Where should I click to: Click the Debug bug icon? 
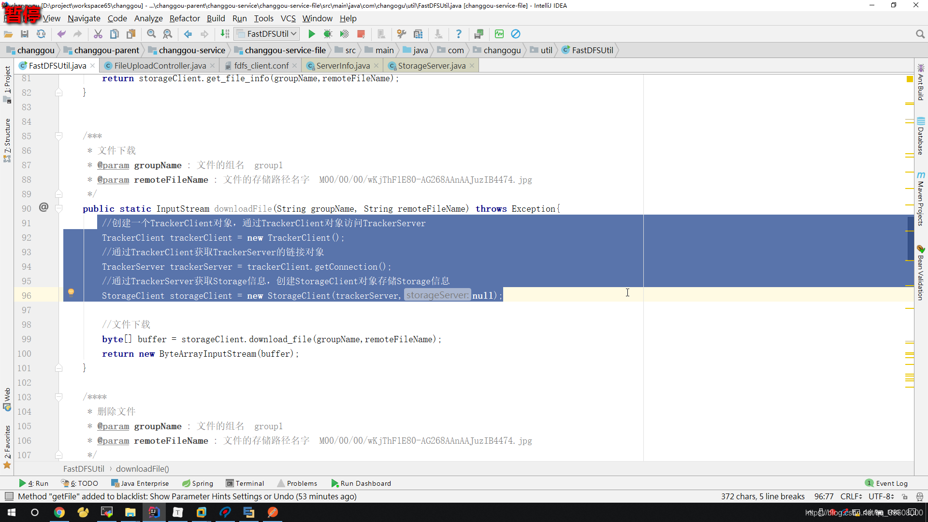click(x=328, y=34)
